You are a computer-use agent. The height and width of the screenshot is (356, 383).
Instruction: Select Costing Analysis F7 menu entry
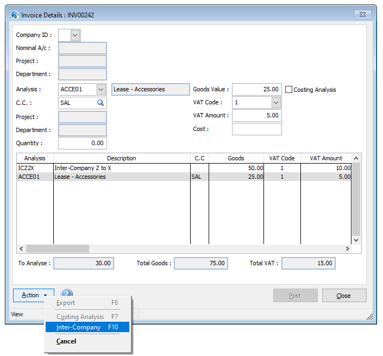87,317
